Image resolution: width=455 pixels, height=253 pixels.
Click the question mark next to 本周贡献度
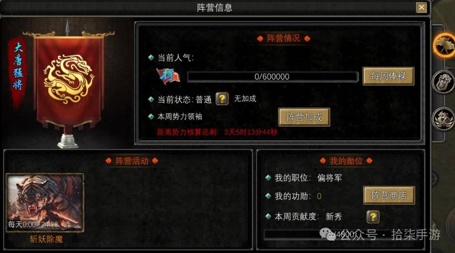373,217
